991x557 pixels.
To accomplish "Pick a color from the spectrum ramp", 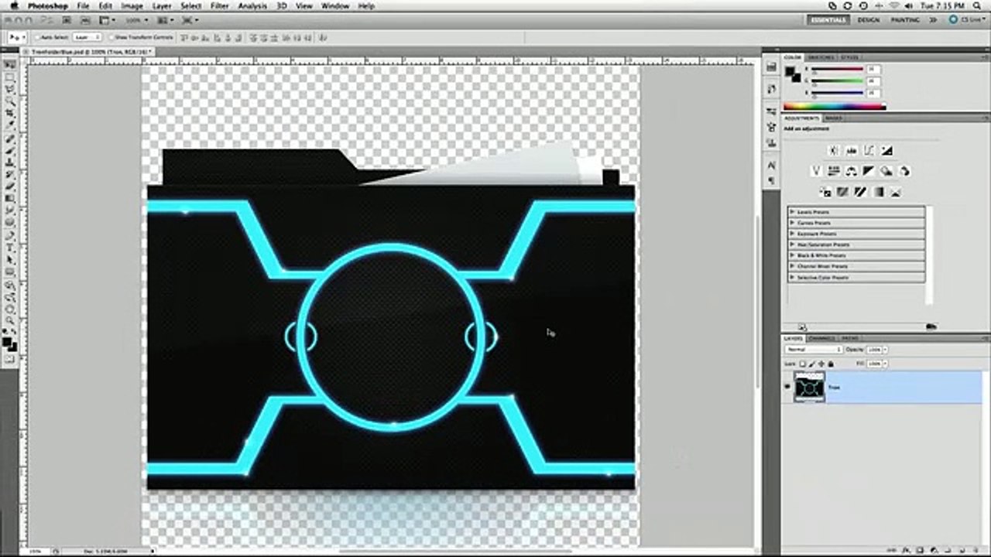I will coord(835,107).
